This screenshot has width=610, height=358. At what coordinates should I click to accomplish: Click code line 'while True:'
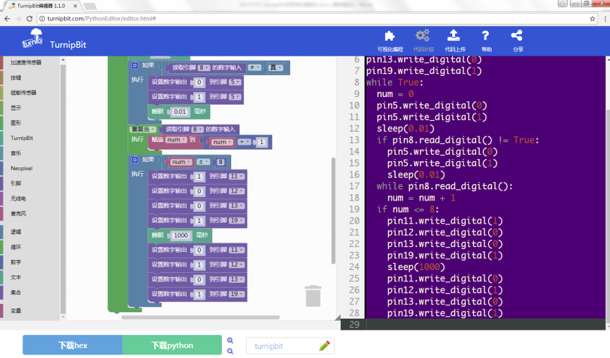point(394,82)
